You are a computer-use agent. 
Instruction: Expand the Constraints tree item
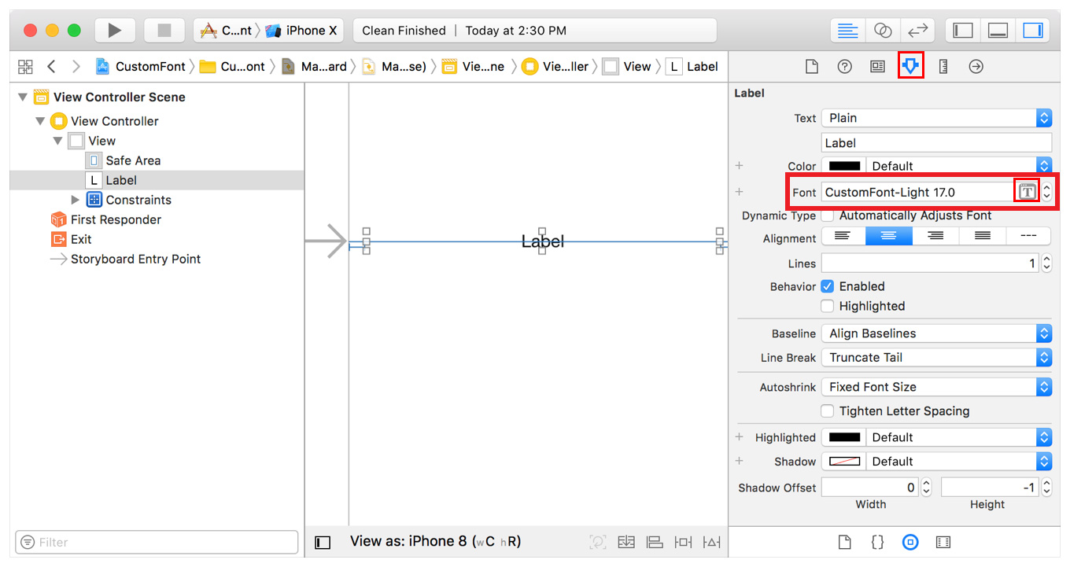click(76, 200)
